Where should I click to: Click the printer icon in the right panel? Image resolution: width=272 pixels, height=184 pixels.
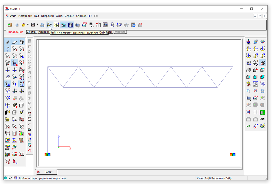(x=262, y=91)
